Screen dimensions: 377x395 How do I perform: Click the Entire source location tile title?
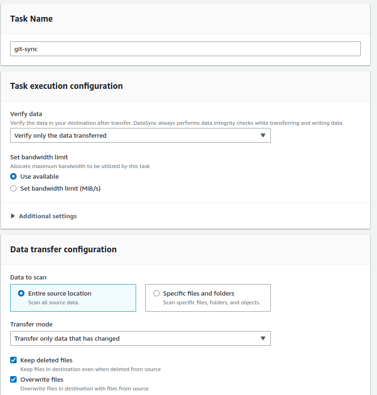tap(60, 293)
